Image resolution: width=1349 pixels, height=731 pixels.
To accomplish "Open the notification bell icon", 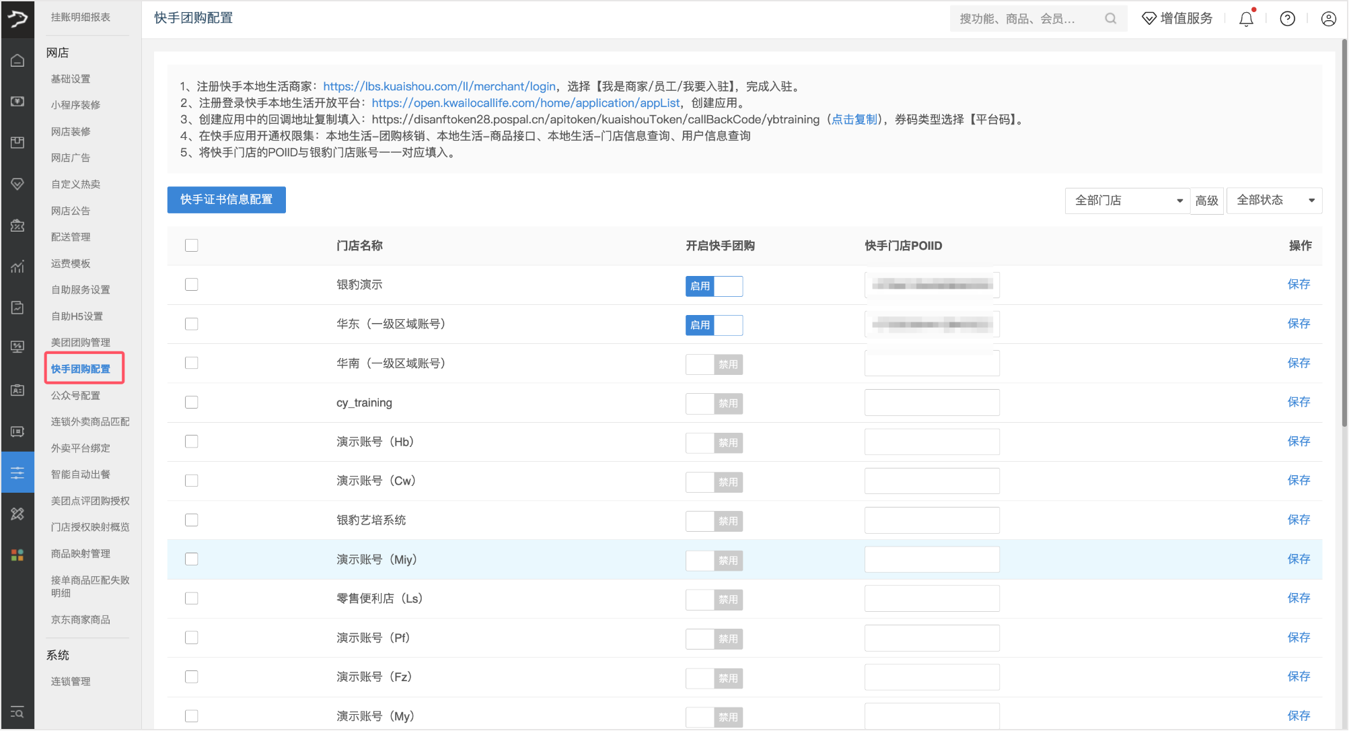I will point(1246,19).
